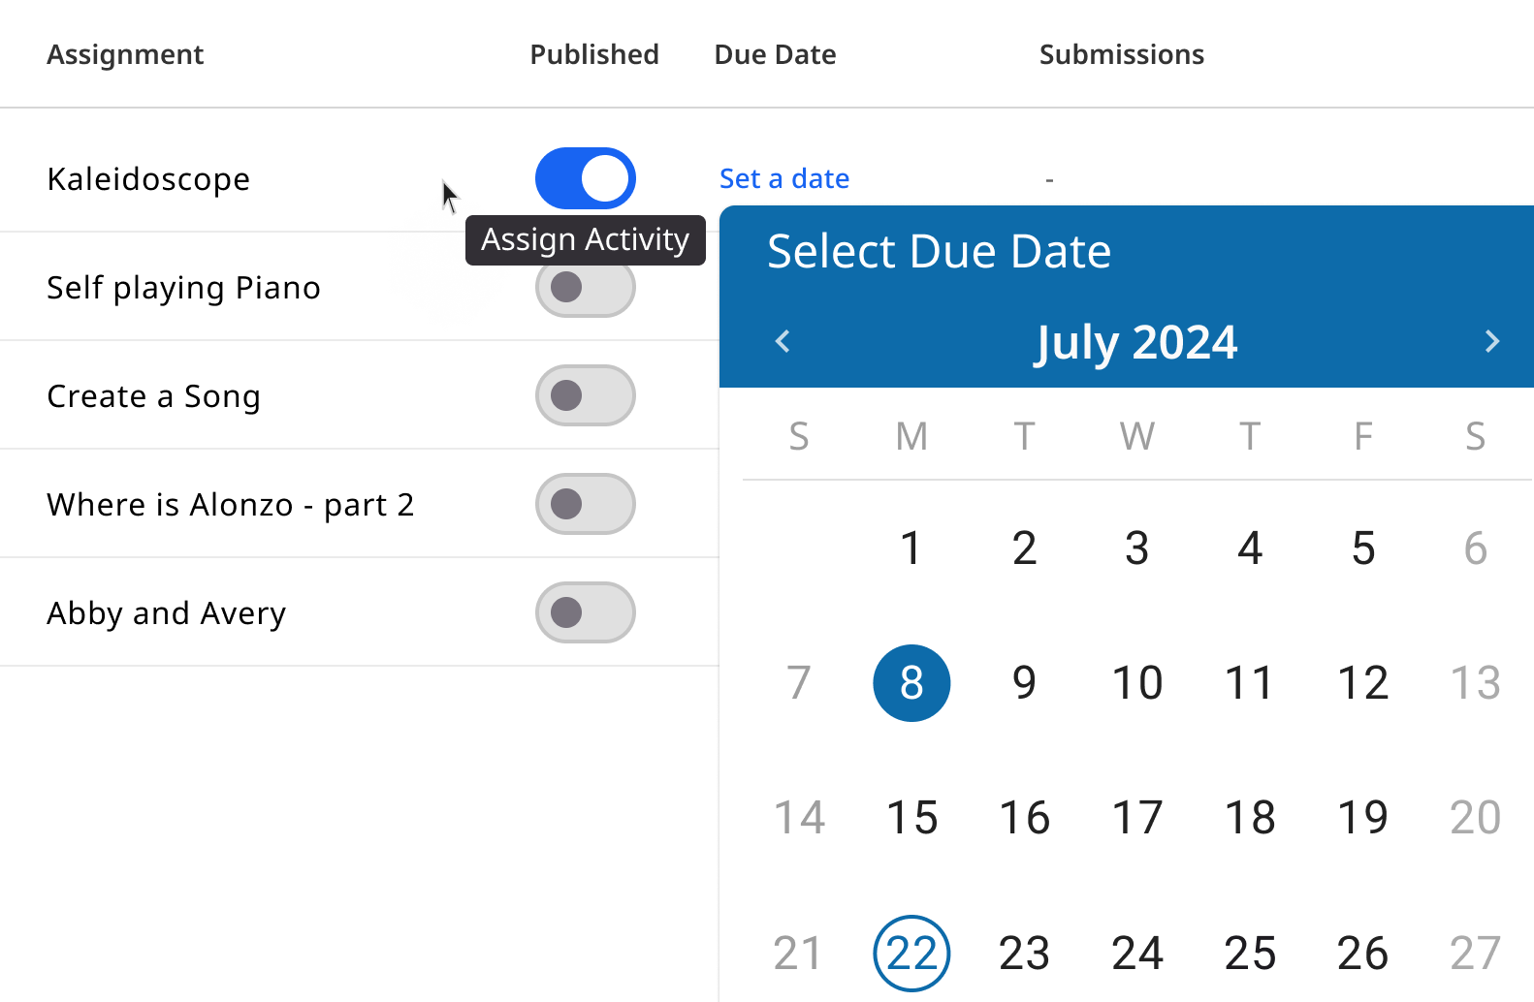Publish the Abby and Avery assignment
Image resolution: width=1534 pixels, height=1002 pixels.
tap(586, 612)
